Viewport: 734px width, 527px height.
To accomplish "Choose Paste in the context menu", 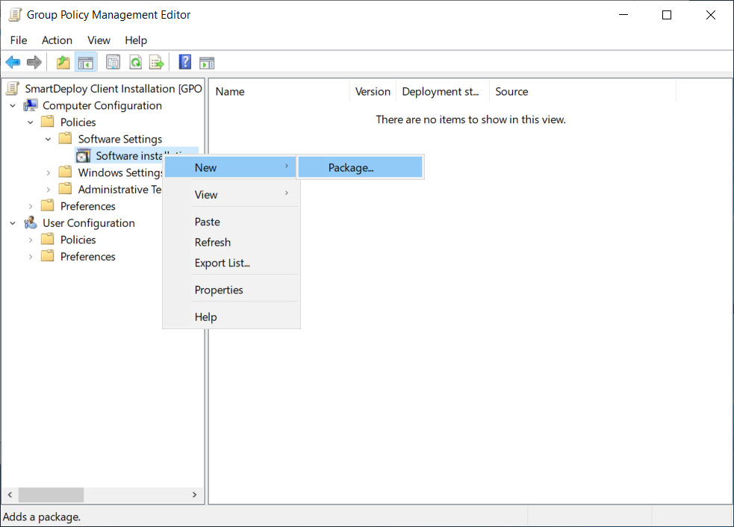I will 230,222.
